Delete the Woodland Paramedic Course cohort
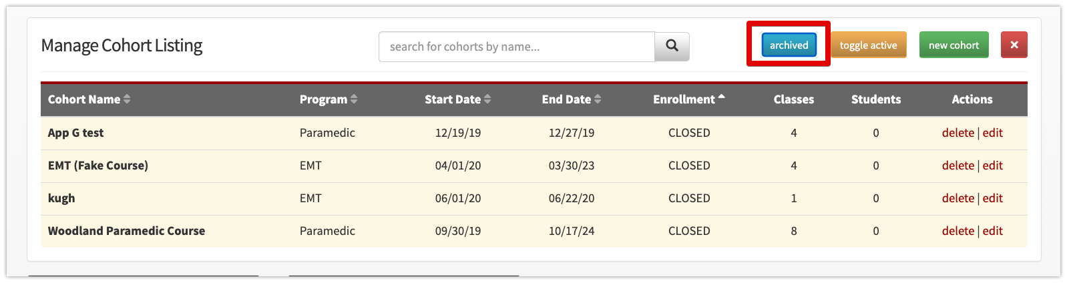1067x283 pixels. (x=958, y=231)
